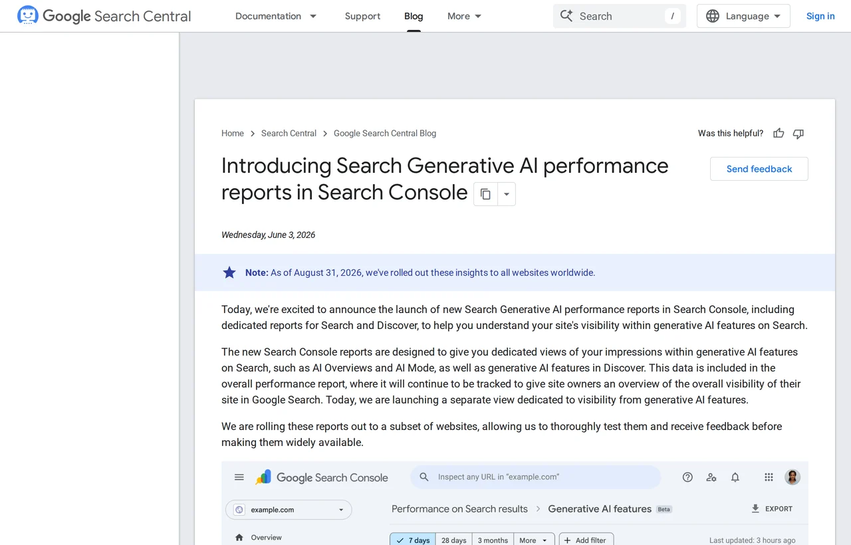Image resolution: width=851 pixels, height=545 pixels.
Task: Click the search sparkle icon in header
Action: click(566, 16)
